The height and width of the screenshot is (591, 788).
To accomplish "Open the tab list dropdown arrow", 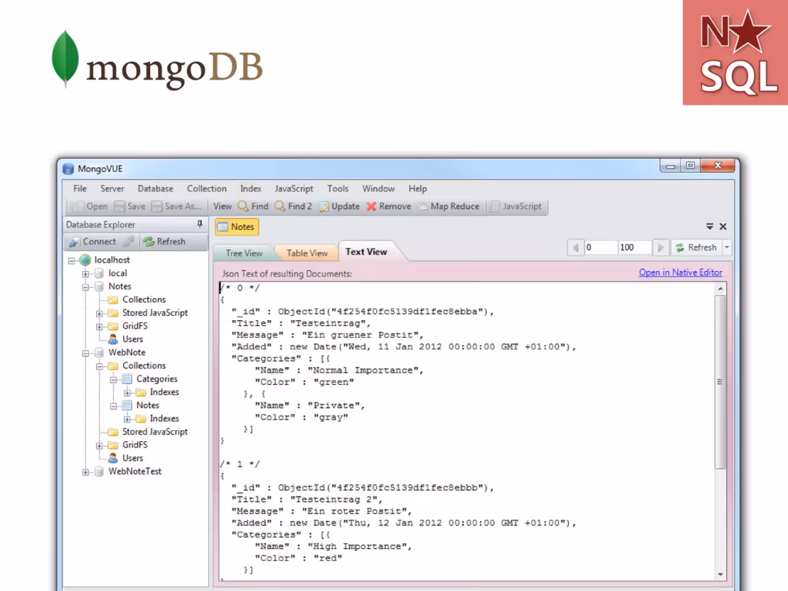I will [x=709, y=227].
